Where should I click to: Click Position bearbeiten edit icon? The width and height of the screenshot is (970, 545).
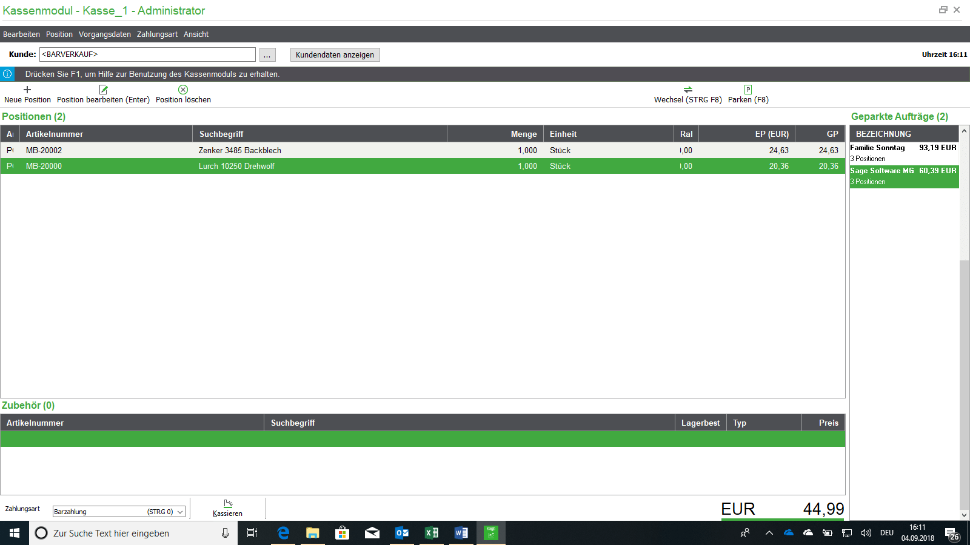coord(103,90)
